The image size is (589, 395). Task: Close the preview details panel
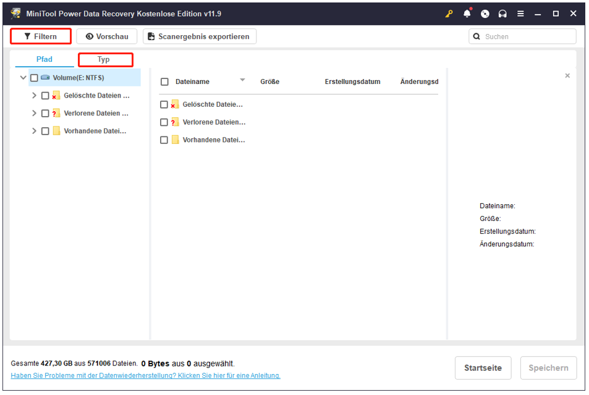567,76
